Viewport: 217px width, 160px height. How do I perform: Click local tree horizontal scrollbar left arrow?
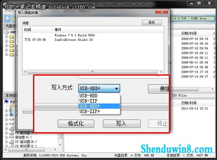pos(6,150)
